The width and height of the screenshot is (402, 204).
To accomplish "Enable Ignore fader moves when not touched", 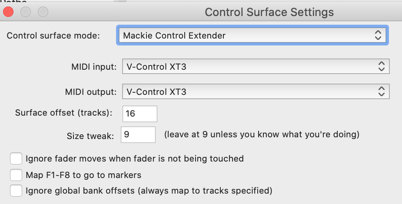I will click(16, 159).
